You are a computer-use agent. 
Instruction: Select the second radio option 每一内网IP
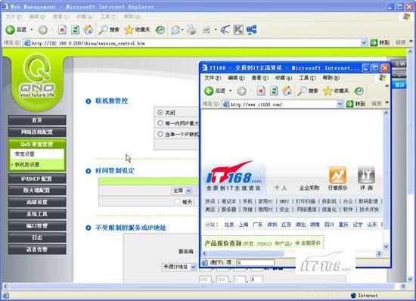tap(160, 123)
